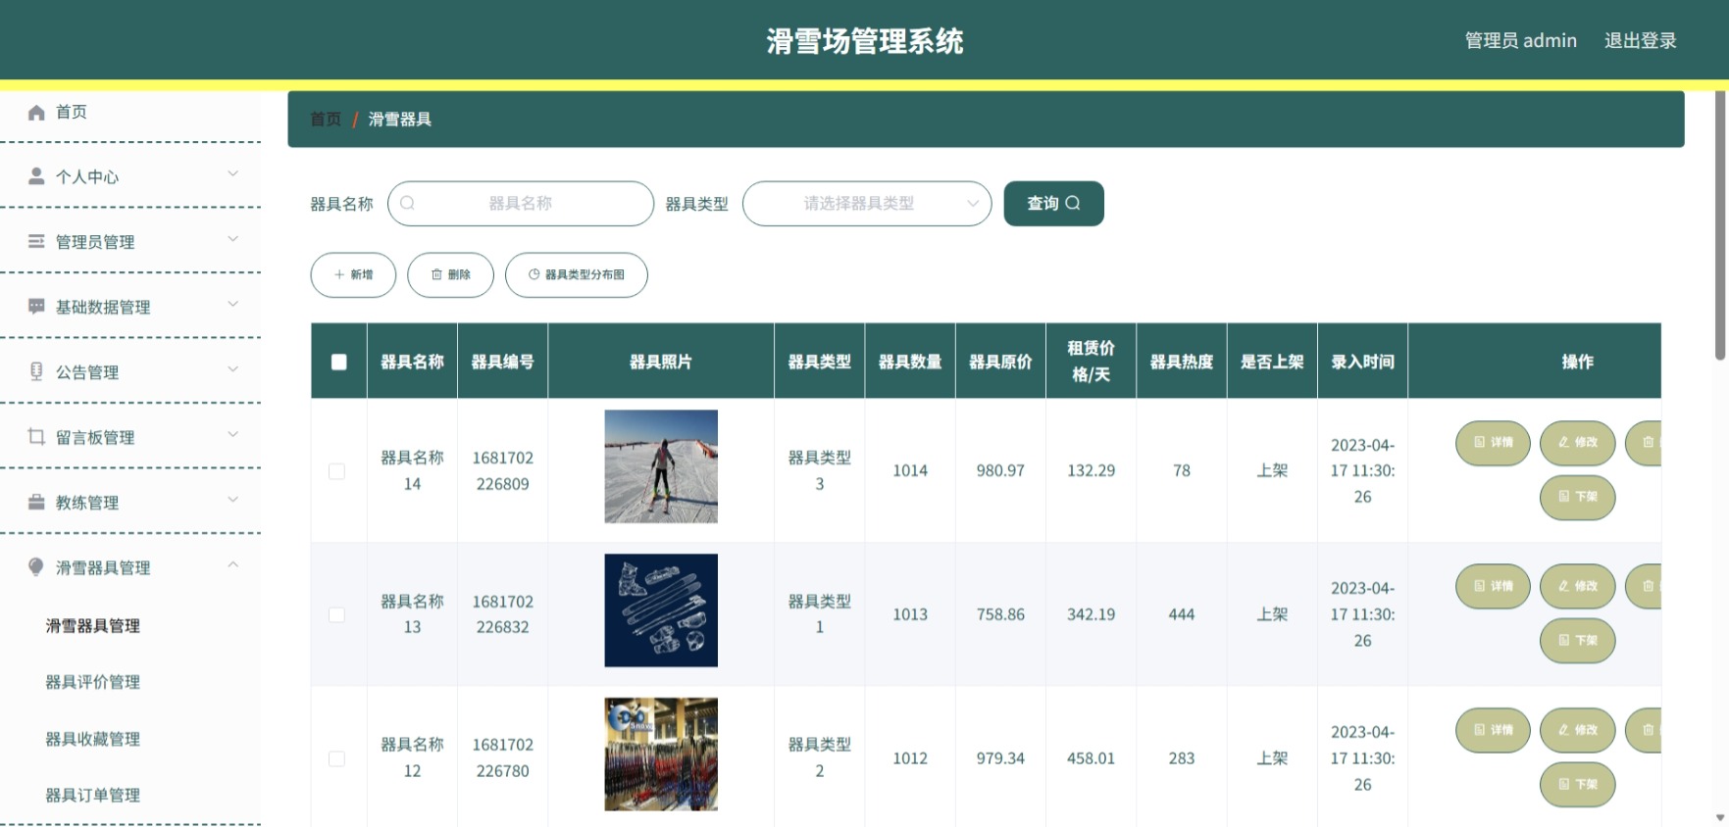Click 退出登录 to log out
The height and width of the screenshot is (827, 1729).
(x=1640, y=41)
